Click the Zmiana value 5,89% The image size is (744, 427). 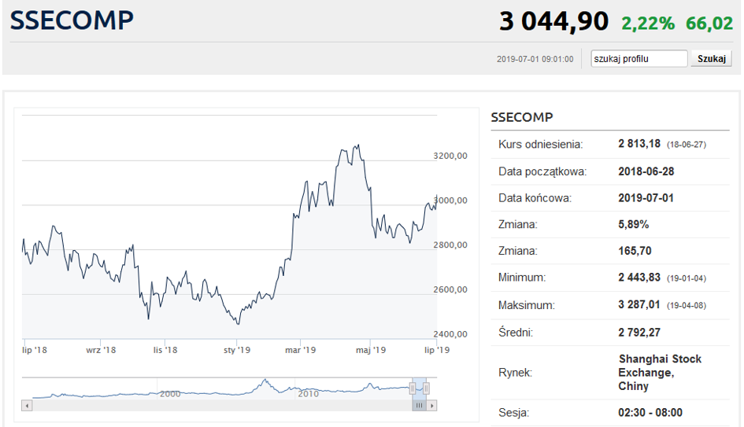634,224
